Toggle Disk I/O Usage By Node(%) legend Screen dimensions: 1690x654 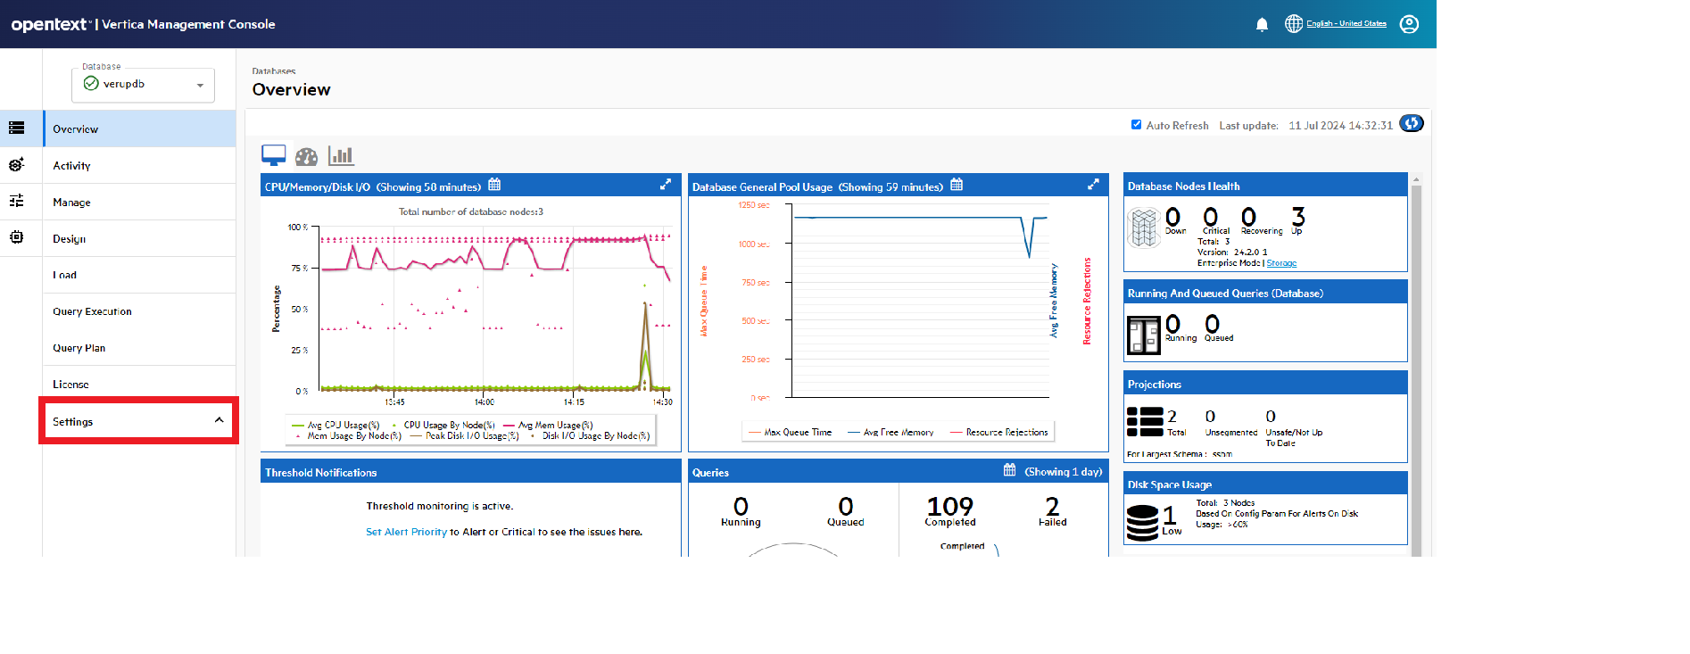[x=591, y=436]
